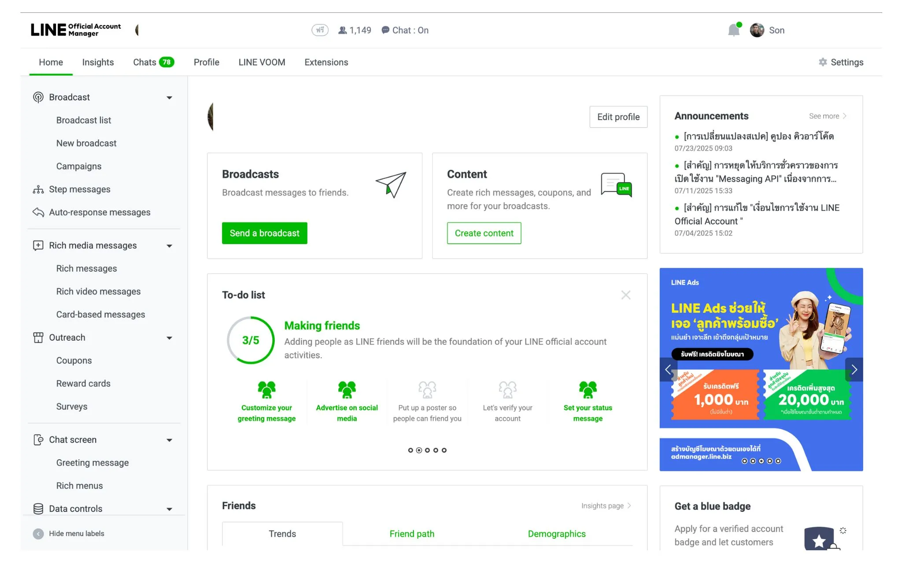Click the LINE Official Account Manager logo
This screenshot has height=563, width=902.
(76, 30)
